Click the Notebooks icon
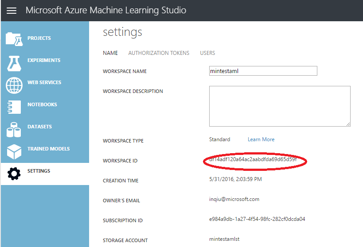 point(14,107)
